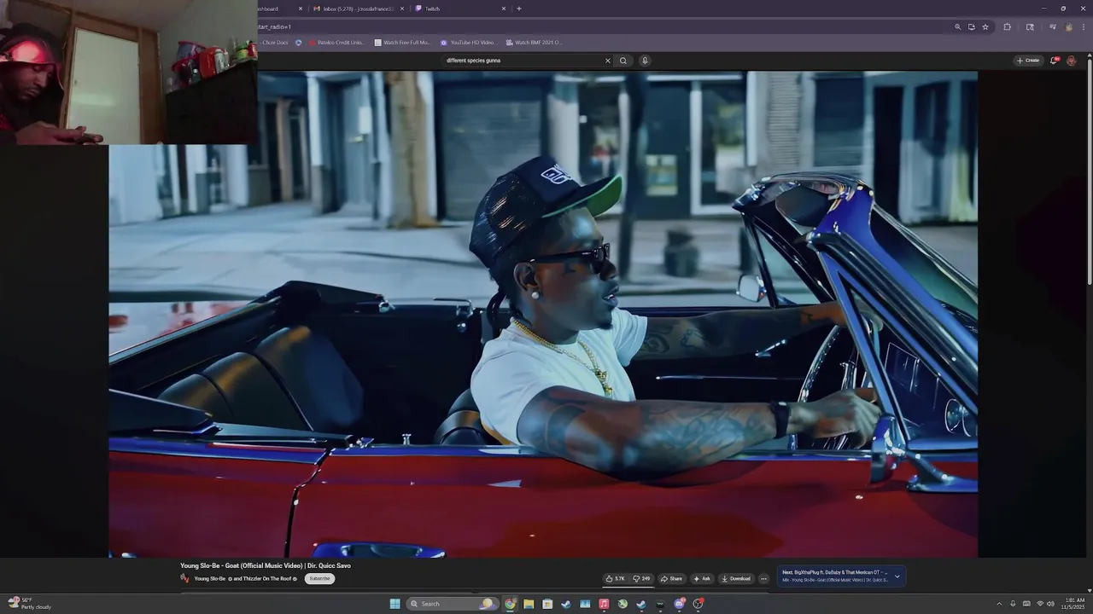Open the Windows Start menu
This screenshot has width=1093, height=614.
point(395,604)
